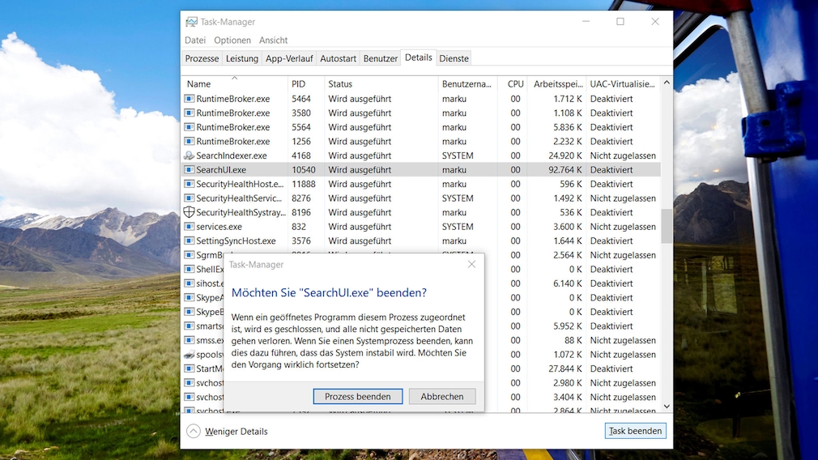Cancel the dialog with Abbrechen

coord(442,397)
